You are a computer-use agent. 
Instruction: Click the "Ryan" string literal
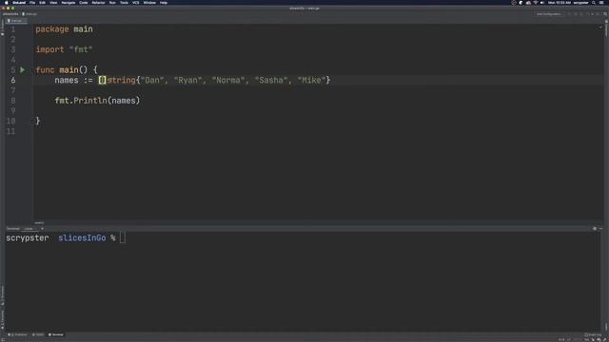188,80
